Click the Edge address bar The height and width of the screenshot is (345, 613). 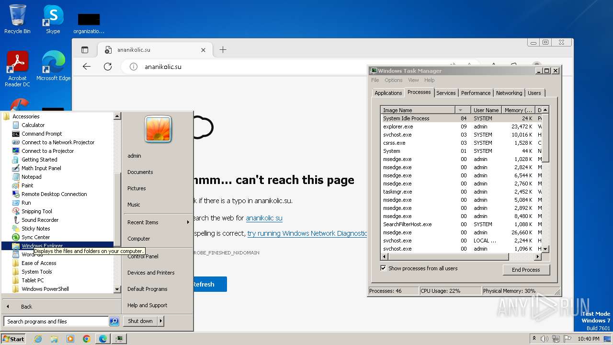(287, 67)
